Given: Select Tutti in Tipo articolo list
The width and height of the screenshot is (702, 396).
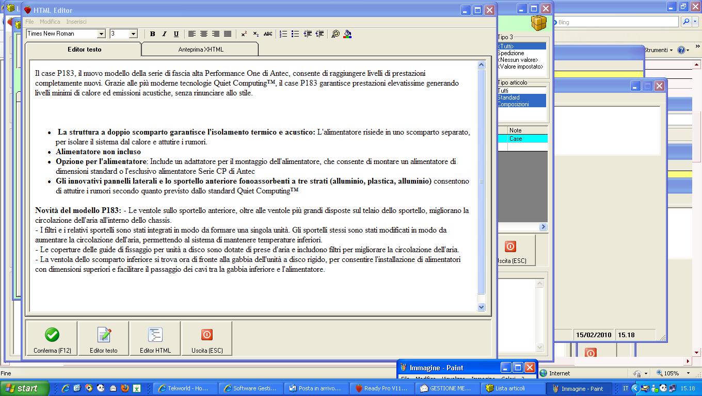Looking at the screenshot, I should pyautogui.click(x=521, y=91).
